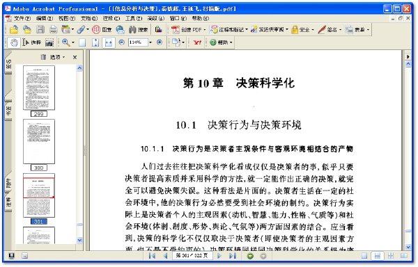418x267 pixels.
Task: Go to previous page arrow
Action: (x=165, y=256)
